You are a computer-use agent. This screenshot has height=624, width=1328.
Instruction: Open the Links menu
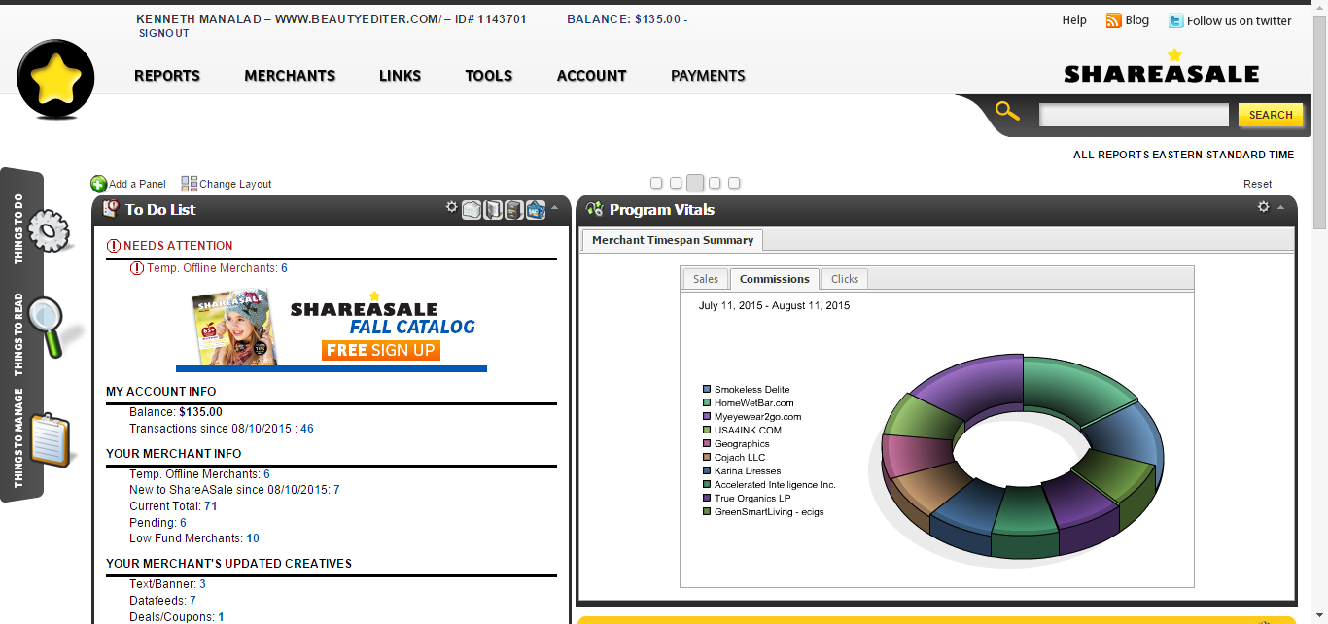(401, 76)
